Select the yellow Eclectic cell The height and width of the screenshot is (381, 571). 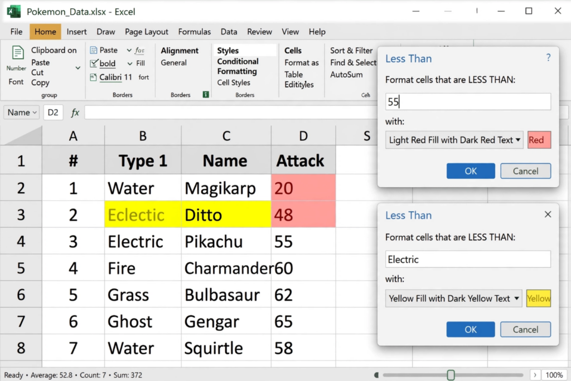click(x=143, y=214)
